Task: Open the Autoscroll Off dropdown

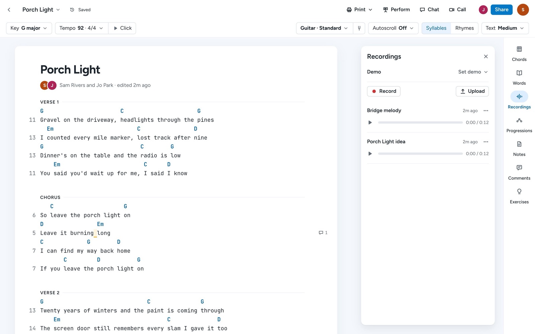Action: [393, 28]
